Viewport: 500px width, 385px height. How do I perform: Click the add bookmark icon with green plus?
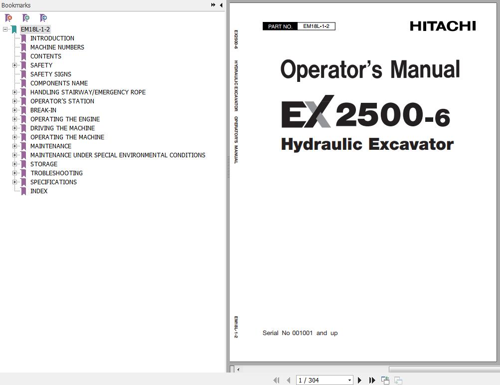point(26,18)
